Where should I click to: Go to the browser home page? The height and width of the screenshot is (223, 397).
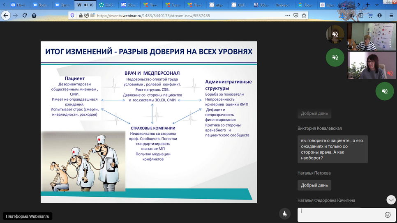(x=34, y=15)
